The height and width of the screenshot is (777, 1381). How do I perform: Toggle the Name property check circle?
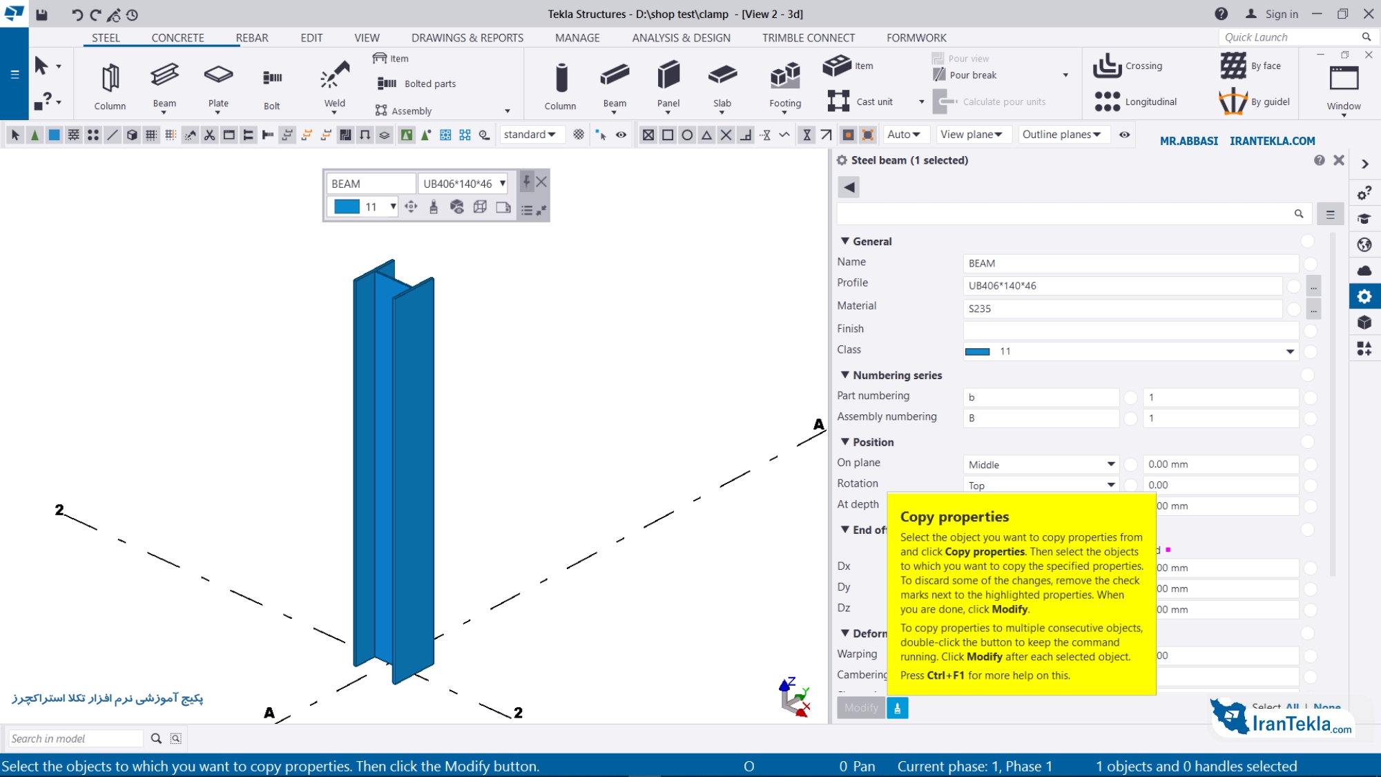pos(1311,264)
